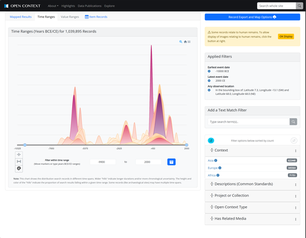Viewport: 306px width, 238px height.
Task: Toggle the outlined alternate sort button
Action: (294, 140)
